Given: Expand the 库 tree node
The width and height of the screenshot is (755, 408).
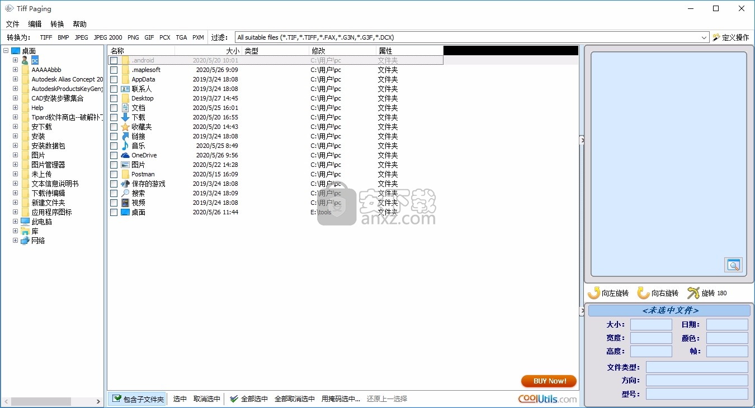Looking at the screenshot, I should coord(15,231).
